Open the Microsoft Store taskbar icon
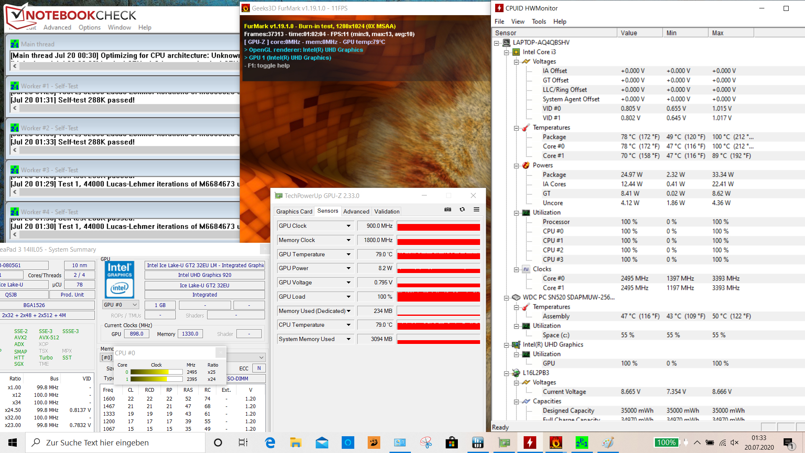805x453 pixels. pos(452,443)
